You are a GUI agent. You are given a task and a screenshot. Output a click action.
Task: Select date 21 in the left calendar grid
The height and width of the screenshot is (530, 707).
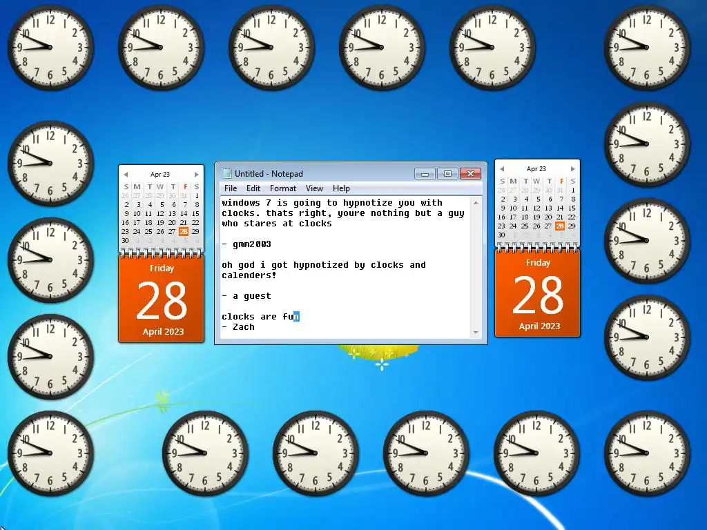[184, 223]
